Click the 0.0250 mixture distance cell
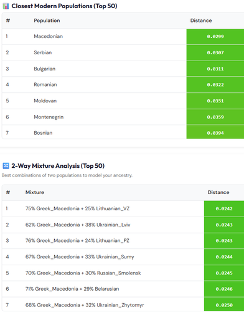 pyautogui.click(x=224, y=305)
